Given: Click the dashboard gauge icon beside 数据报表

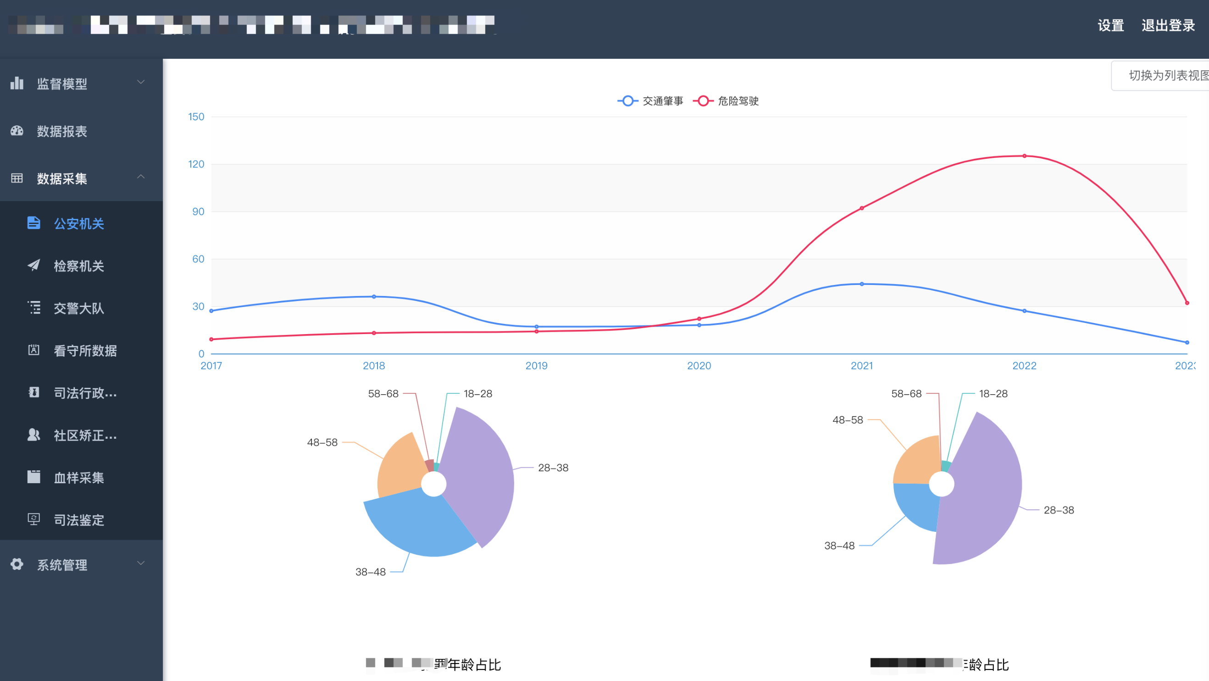Looking at the screenshot, I should coord(17,131).
